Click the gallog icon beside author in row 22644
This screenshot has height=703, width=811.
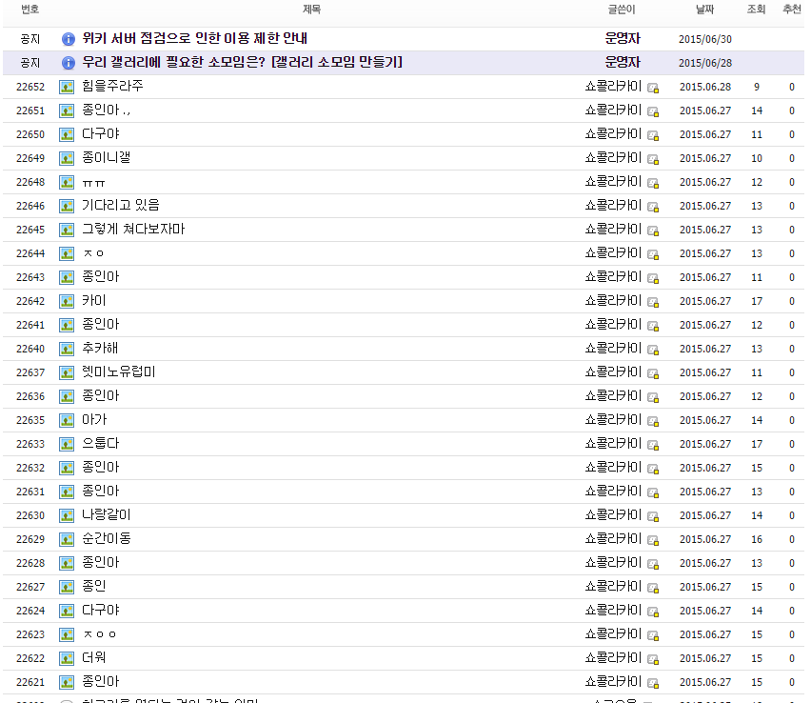coord(653,254)
